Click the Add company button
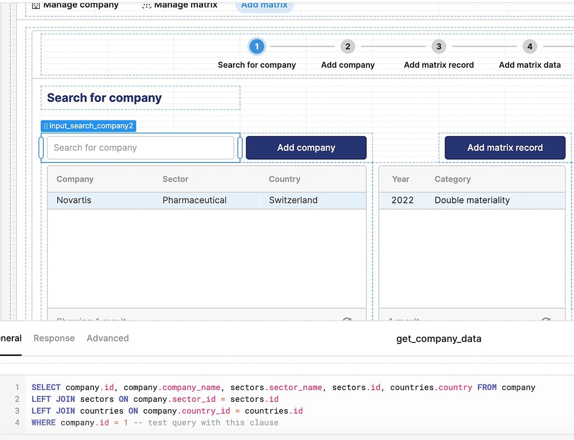Image resolution: width=574 pixels, height=440 pixels. tap(306, 148)
